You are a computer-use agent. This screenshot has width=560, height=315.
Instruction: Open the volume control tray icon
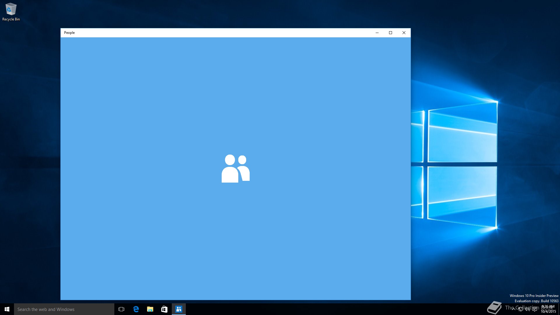(x=527, y=309)
